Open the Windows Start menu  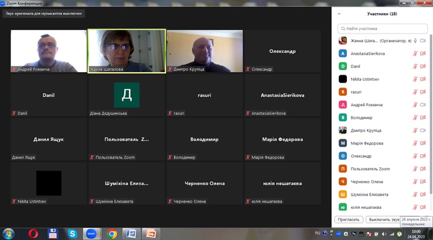tap(8, 234)
